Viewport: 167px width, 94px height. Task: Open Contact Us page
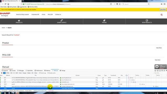[58, 15]
